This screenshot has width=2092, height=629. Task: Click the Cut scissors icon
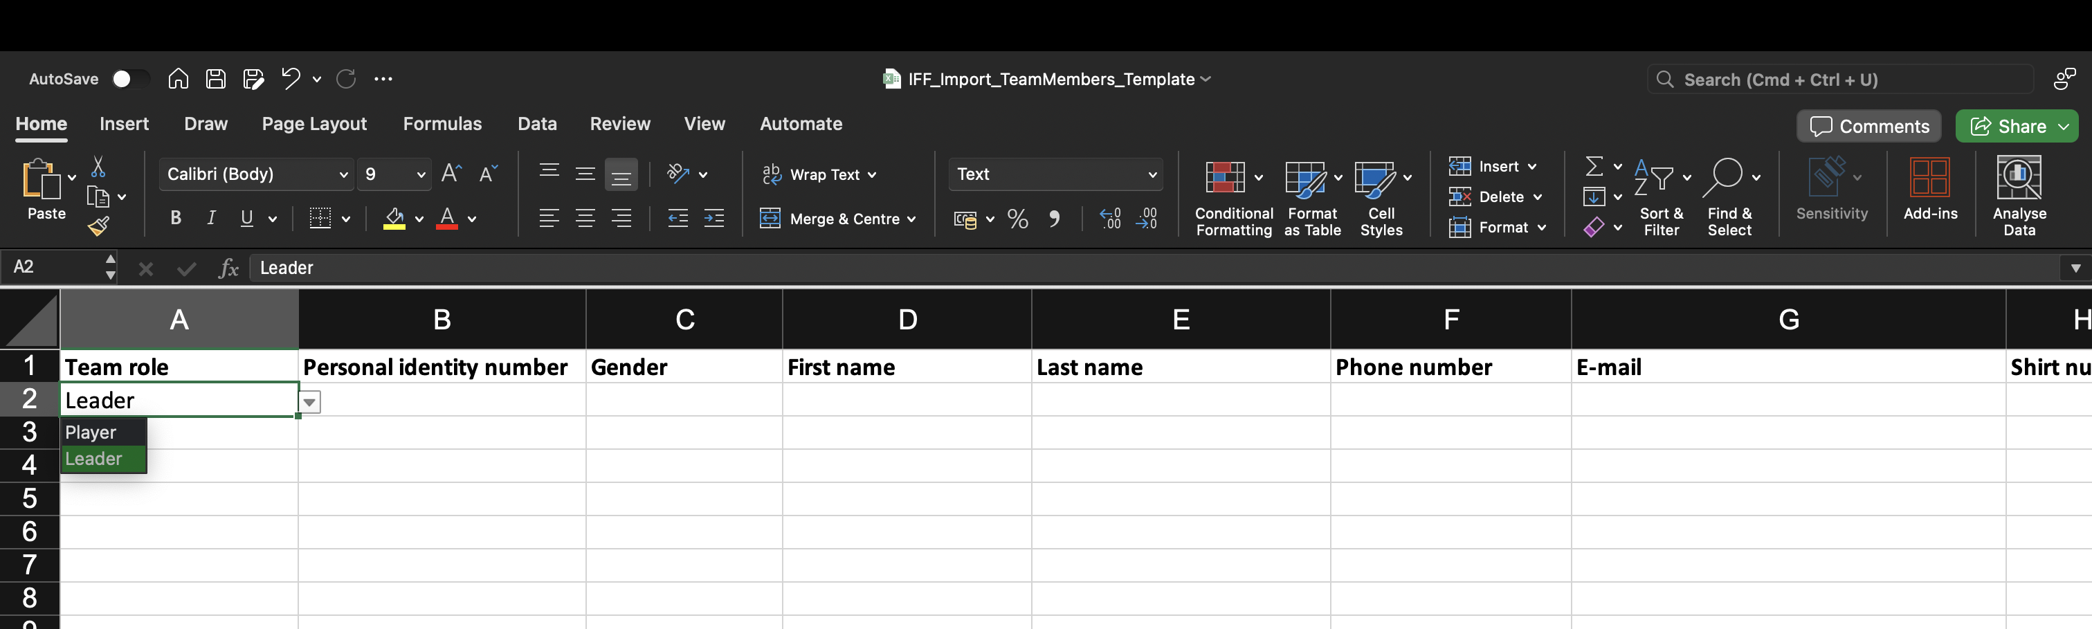(x=98, y=167)
